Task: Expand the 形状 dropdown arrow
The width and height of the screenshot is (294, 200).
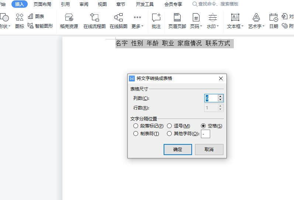Action: click(x=9, y=26)
